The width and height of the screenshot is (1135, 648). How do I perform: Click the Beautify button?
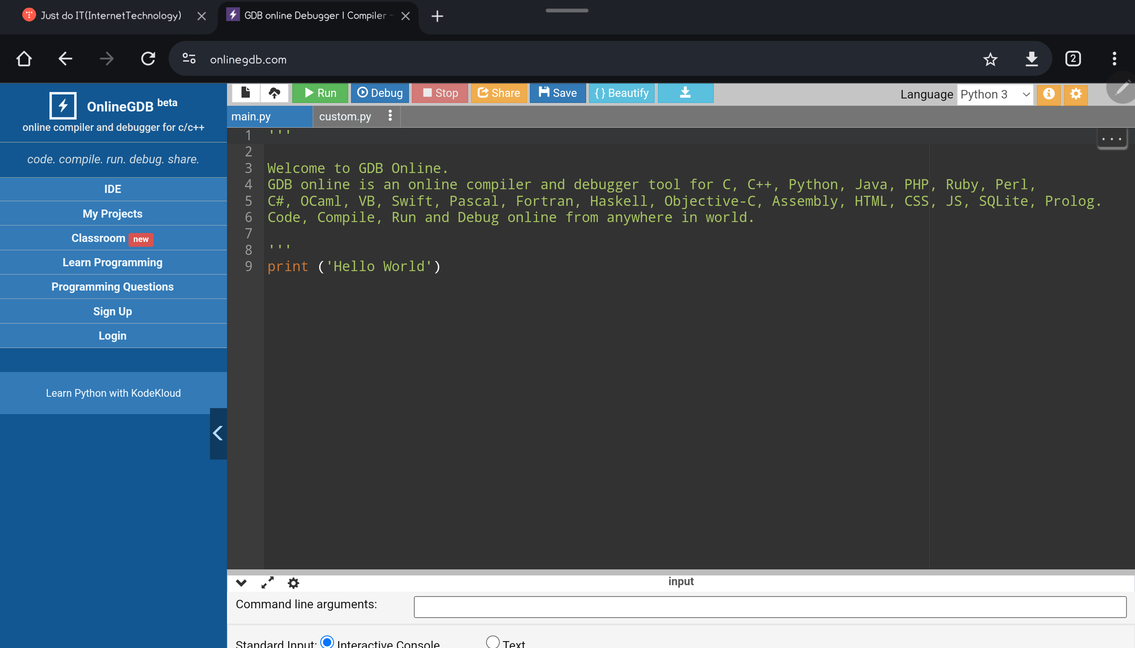click(621, 93)
